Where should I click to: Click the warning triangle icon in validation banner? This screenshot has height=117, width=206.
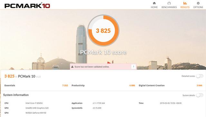tap(72, 67)
